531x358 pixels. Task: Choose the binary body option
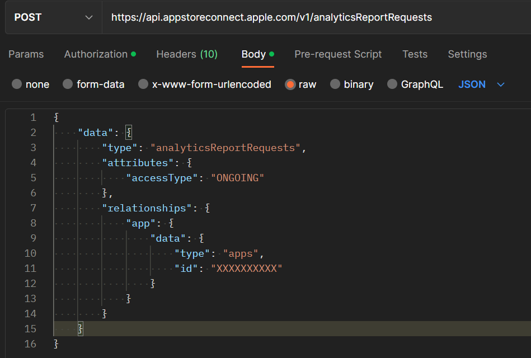335,84
